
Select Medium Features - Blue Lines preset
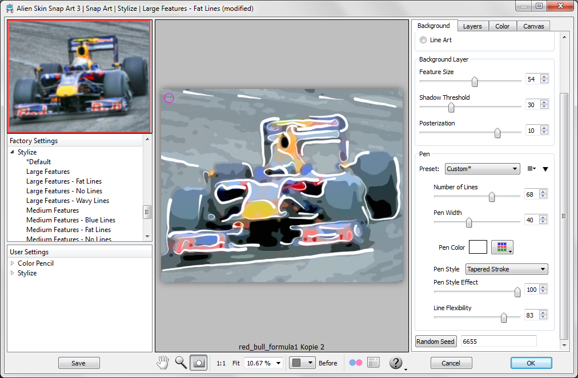pos(71,220)
